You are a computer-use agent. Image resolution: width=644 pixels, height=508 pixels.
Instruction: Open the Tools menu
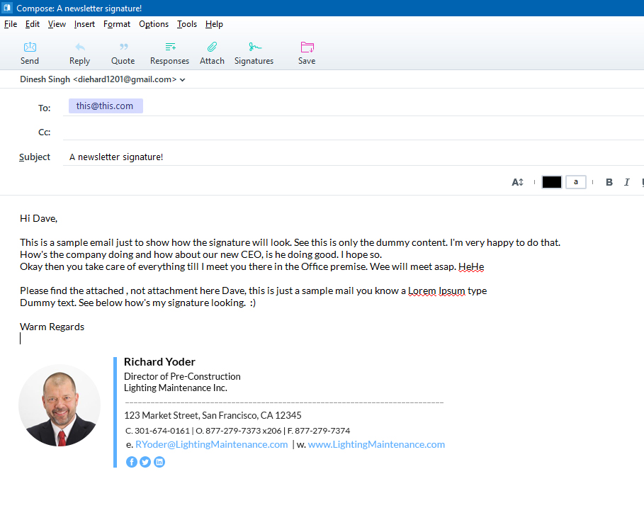187,24
